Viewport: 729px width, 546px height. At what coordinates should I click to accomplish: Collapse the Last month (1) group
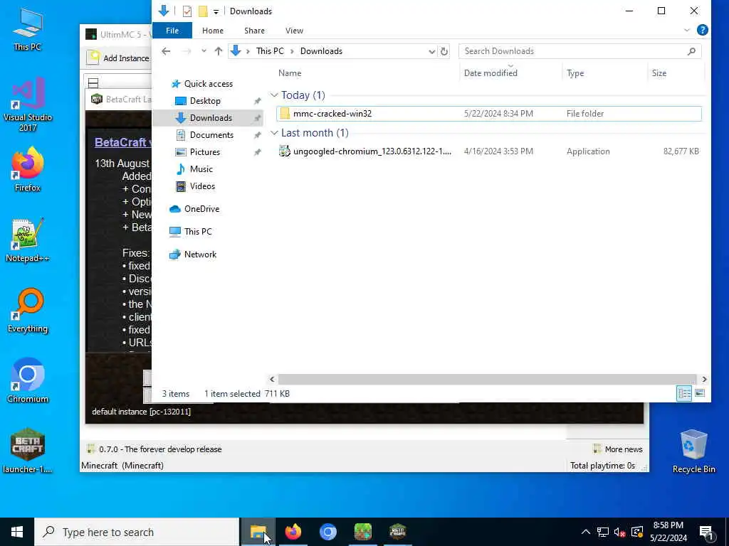[274, 133]
